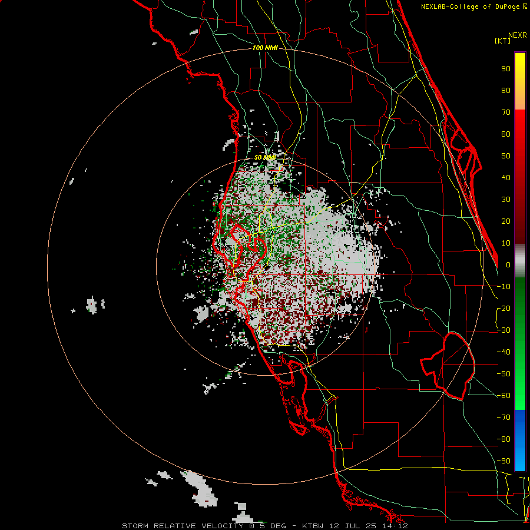Click the 70 value on the velocity scale
The image size is (530, 530).
[506, 112]
